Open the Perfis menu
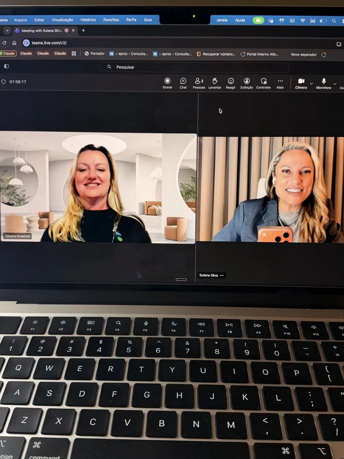The height and width of the screenshot is (459, 344). pos(131,20)
